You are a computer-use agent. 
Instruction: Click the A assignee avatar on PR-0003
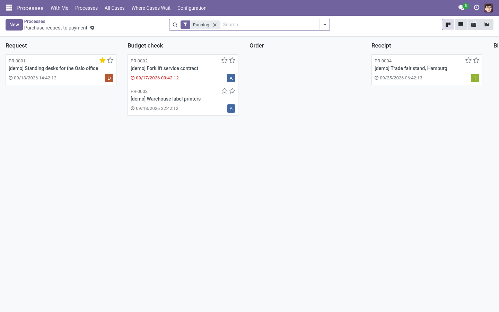pyautogui.click(x=231, y=109)
